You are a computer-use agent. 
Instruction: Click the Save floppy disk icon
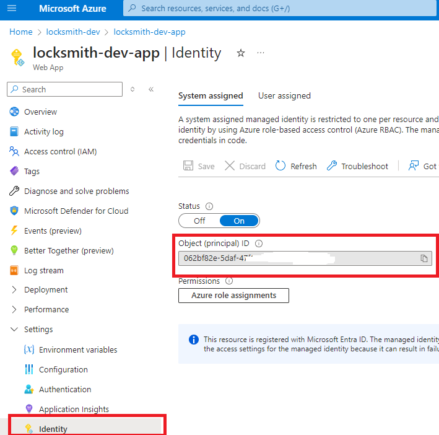188,165
